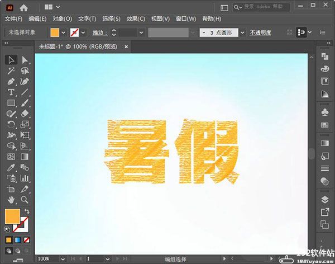Select the Rectangle tool
335x264 pixels.
point(11,103)
